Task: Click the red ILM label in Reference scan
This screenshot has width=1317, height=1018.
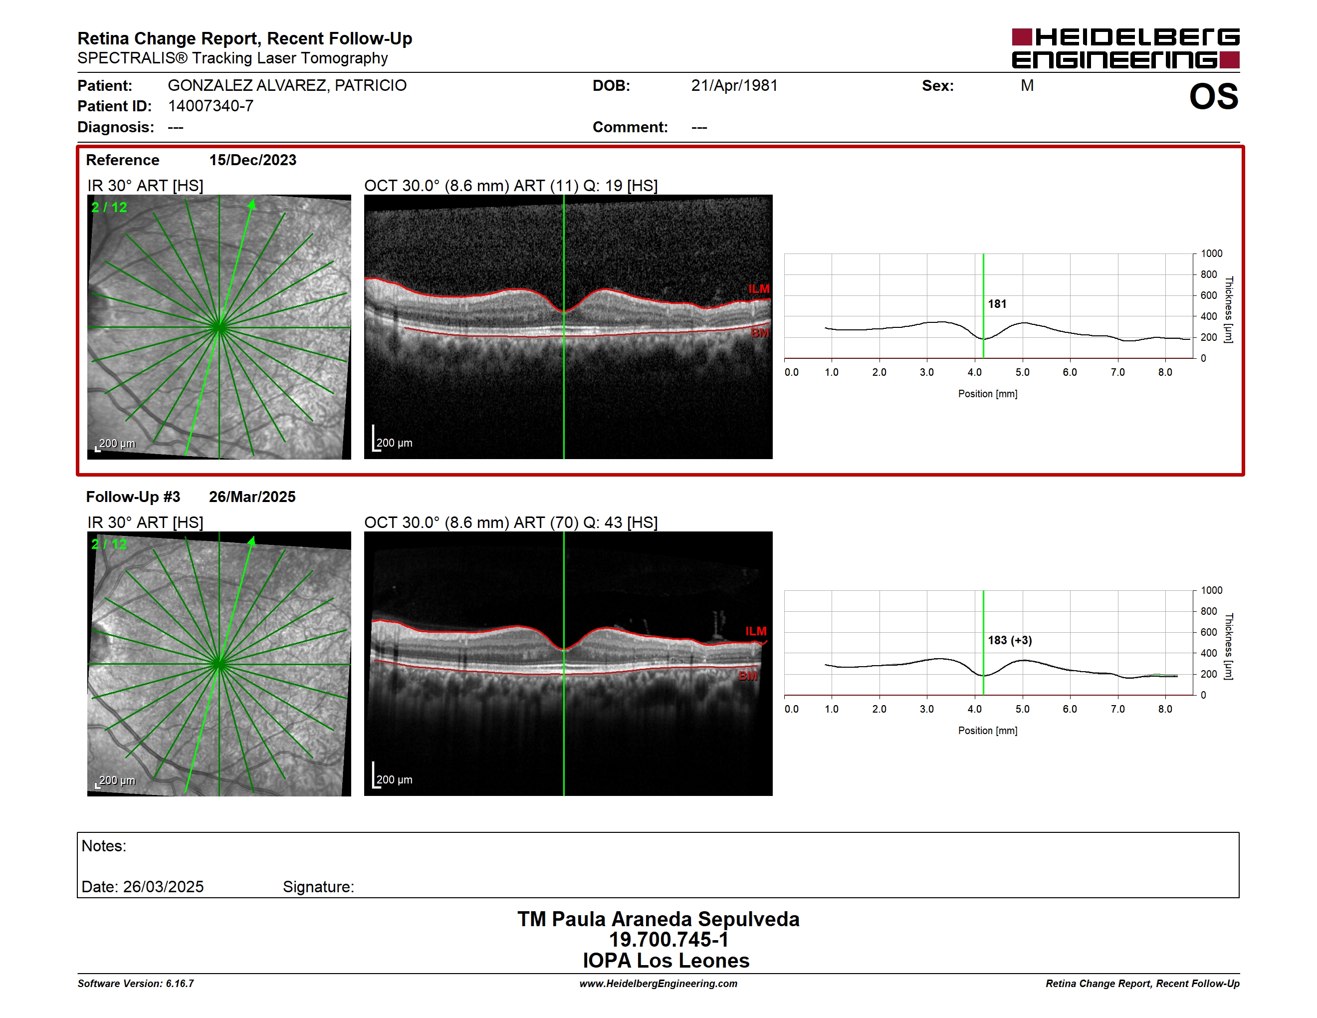Action: [759, 289]
